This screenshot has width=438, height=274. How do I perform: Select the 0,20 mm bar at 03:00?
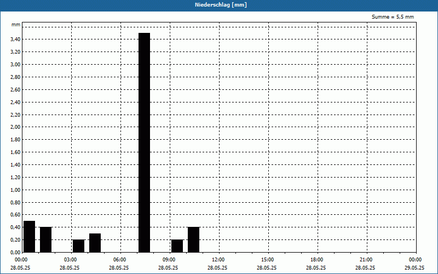[x=78, y=246]
